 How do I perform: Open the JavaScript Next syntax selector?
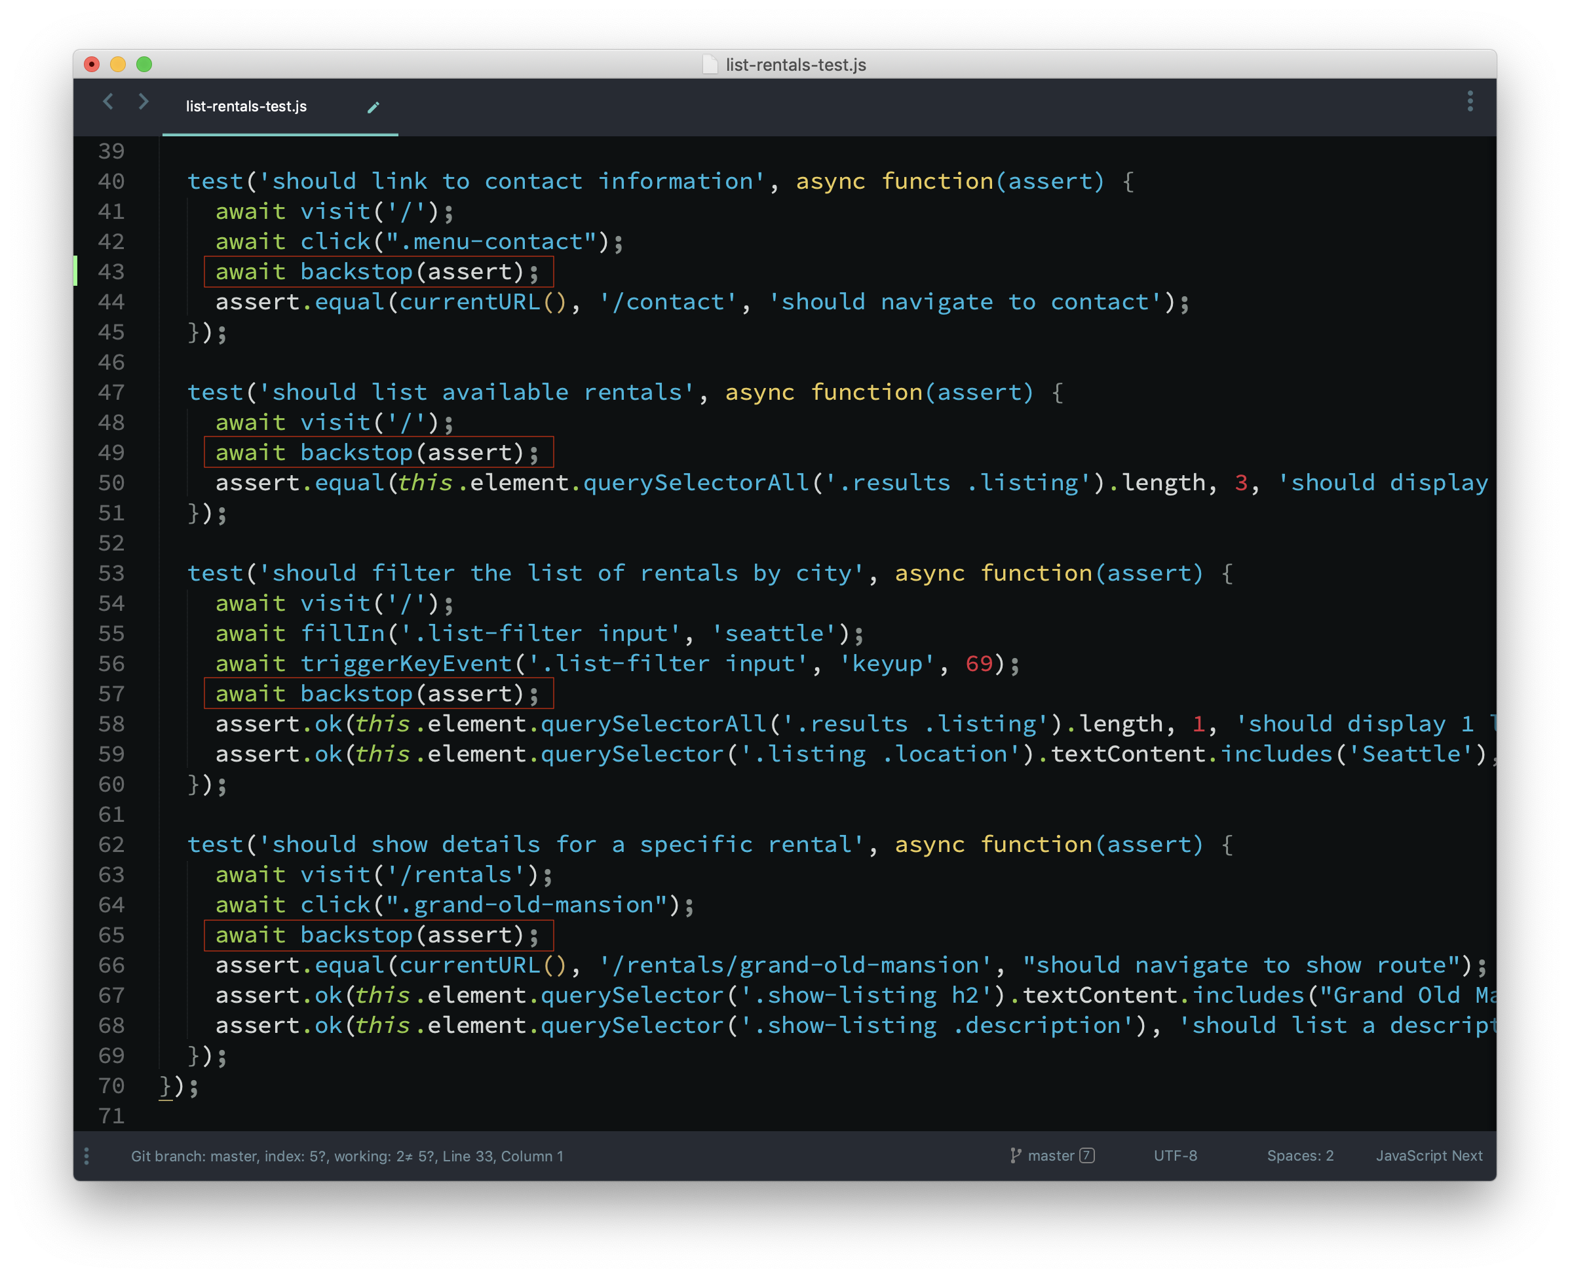point(1428,1156)
